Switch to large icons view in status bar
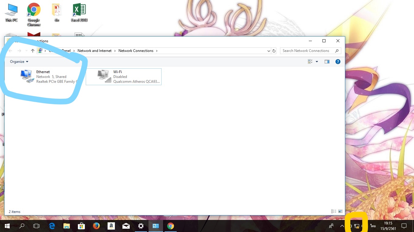 [x=340, y=211]
